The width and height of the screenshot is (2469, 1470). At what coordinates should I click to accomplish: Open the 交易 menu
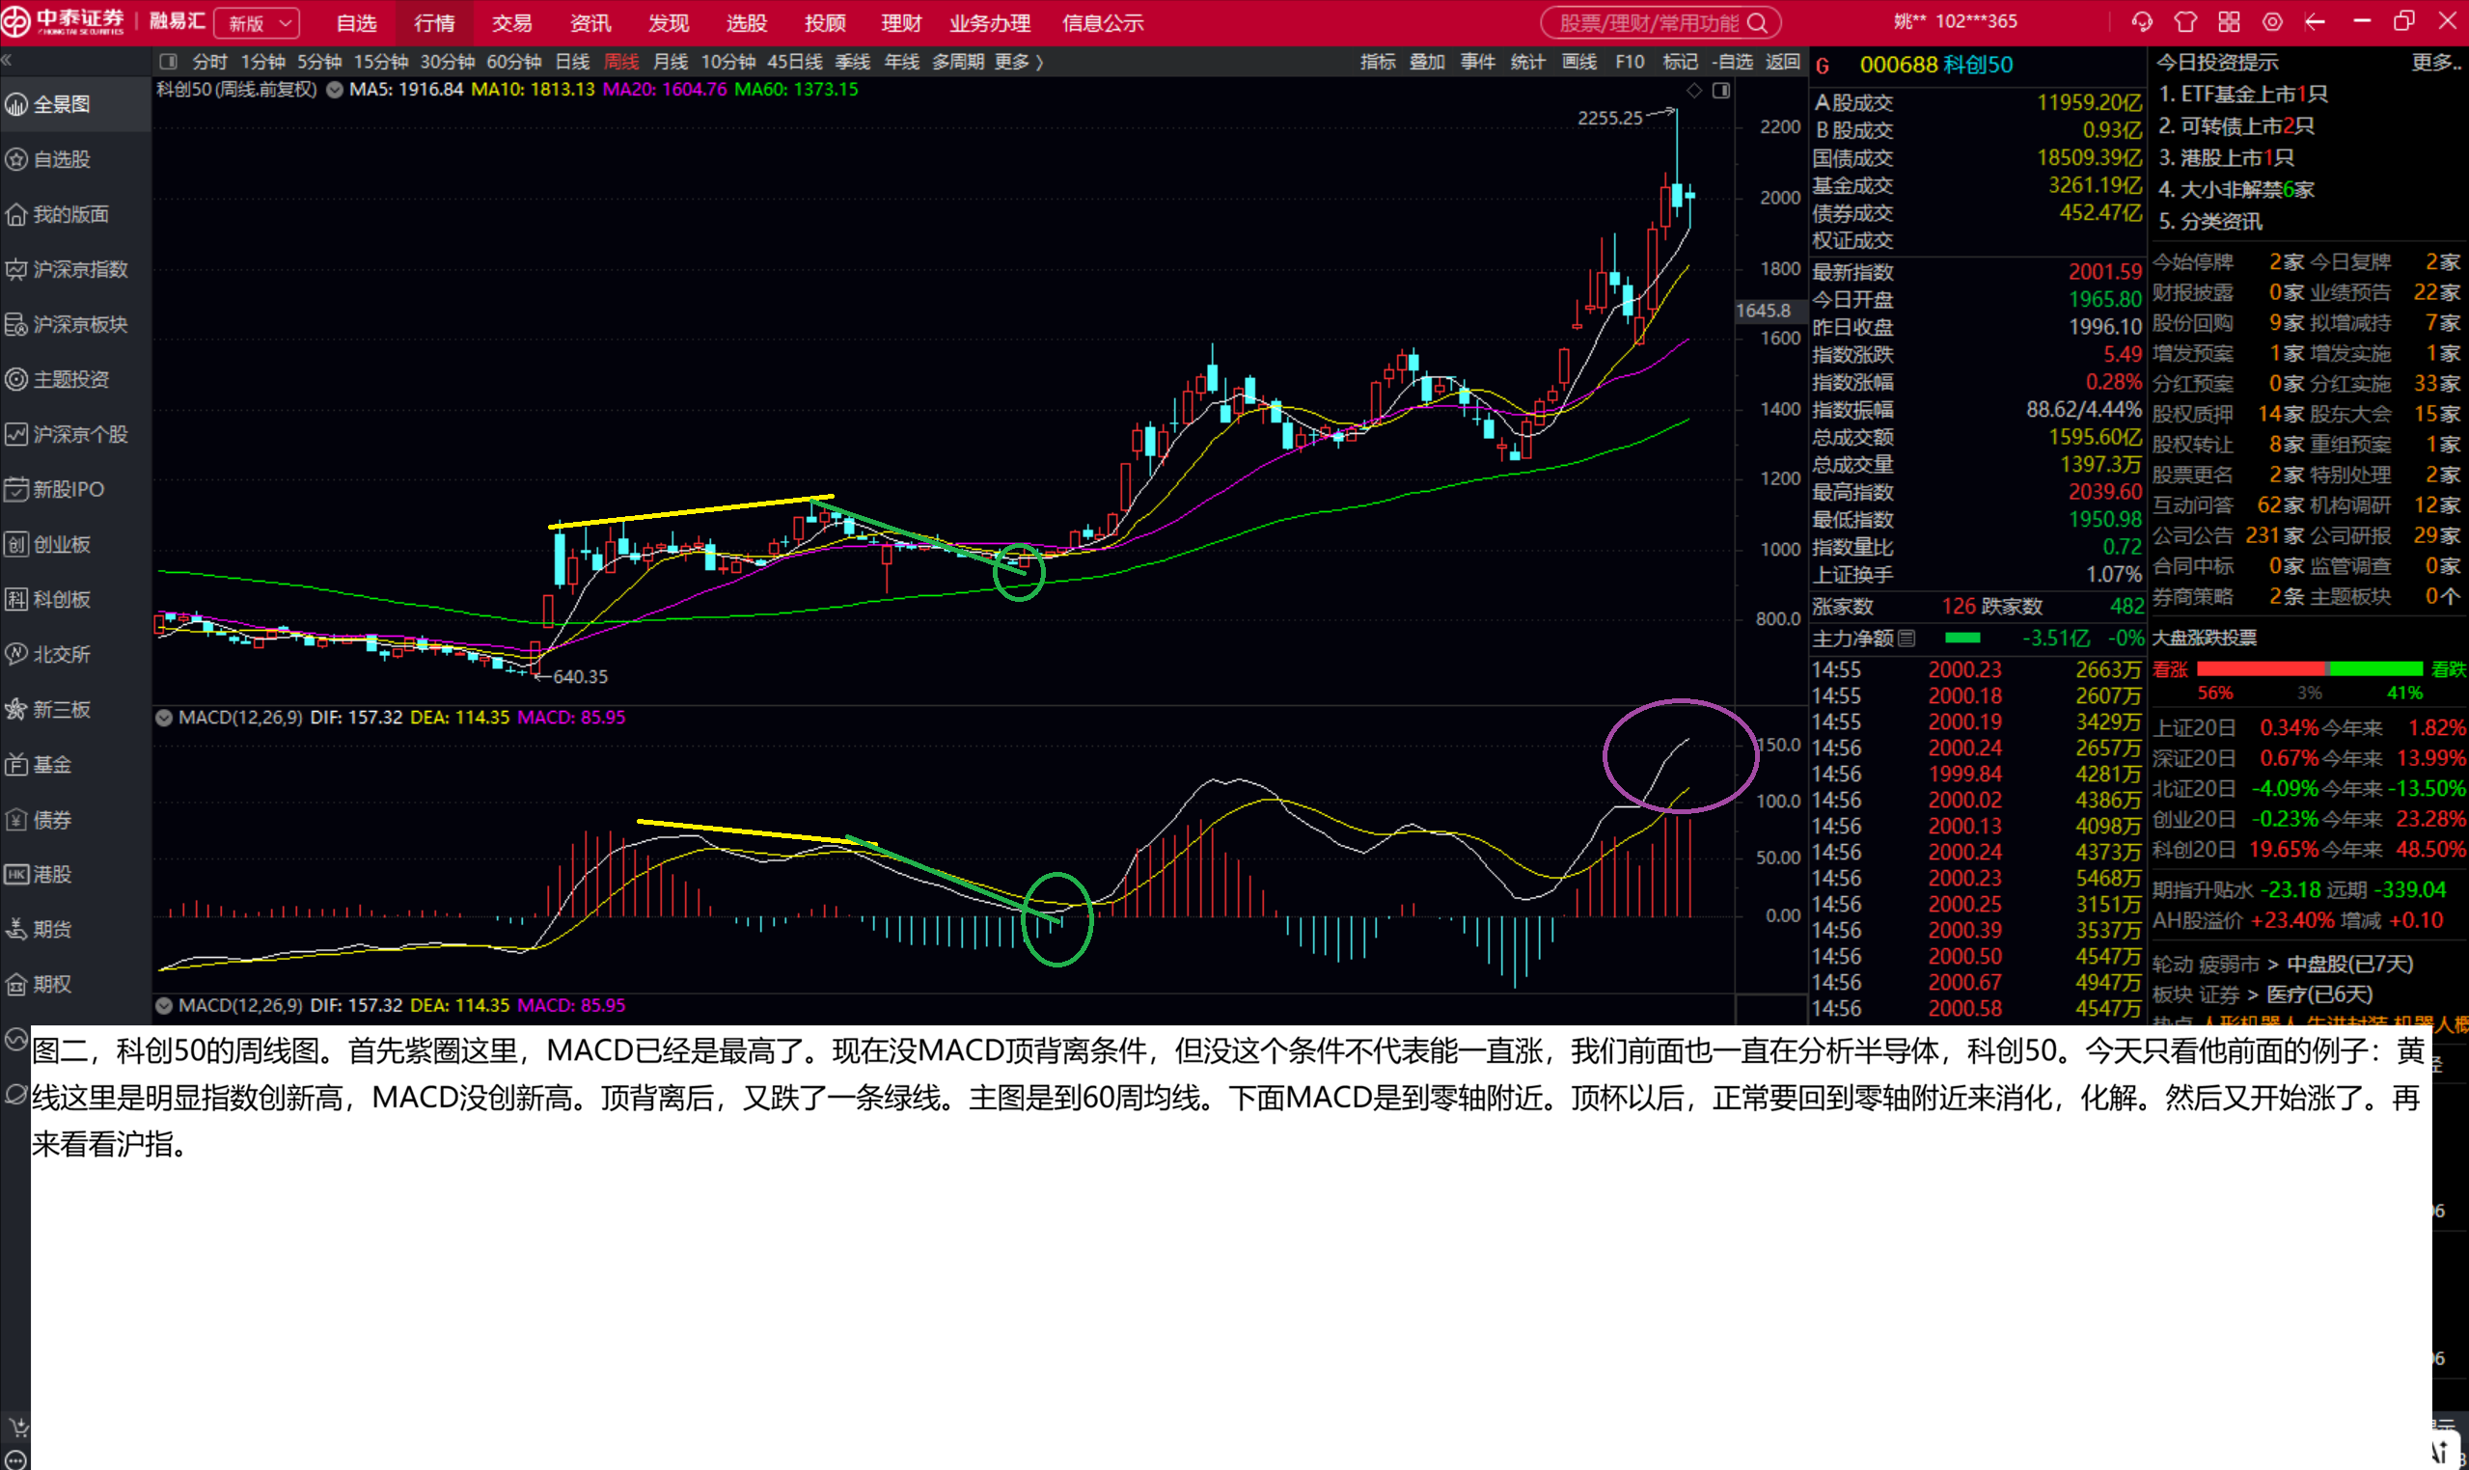tap(512, 23)
